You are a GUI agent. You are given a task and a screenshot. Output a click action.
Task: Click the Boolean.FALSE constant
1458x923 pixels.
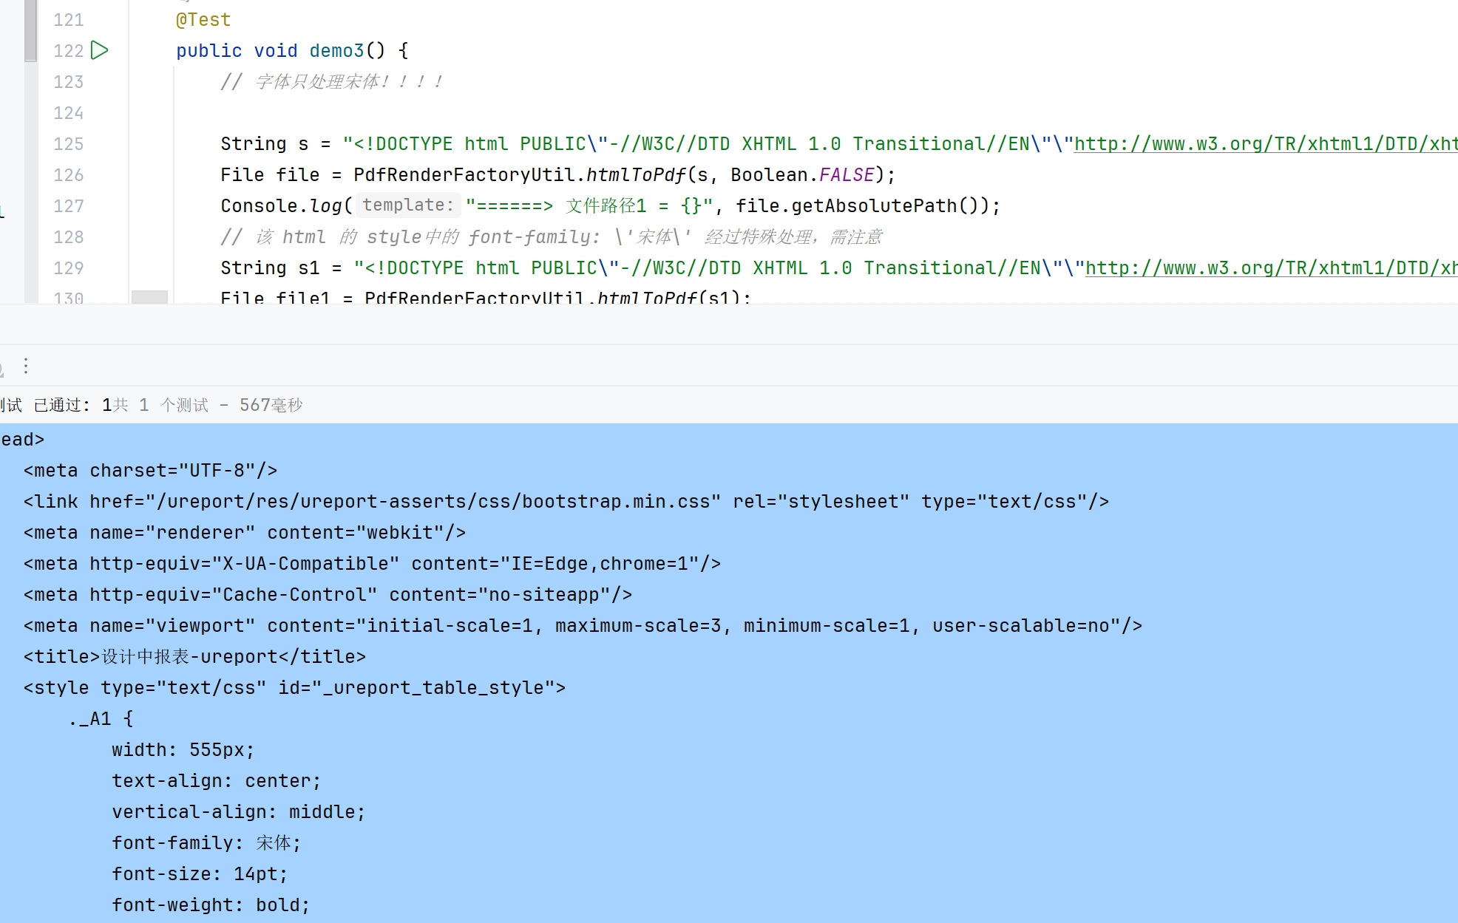pos(847,175)
